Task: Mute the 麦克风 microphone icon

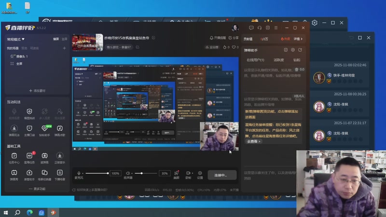Action: tap(79, 173)
